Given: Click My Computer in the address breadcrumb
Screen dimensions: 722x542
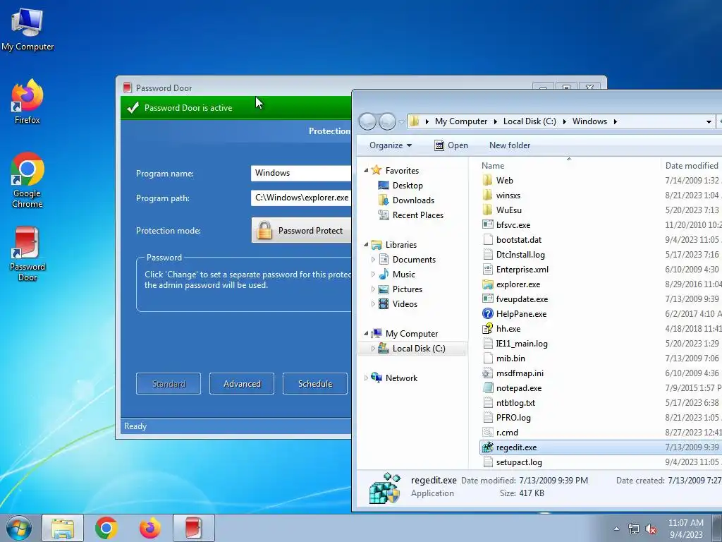Looking at the screenshot, I should pyautogui.click(x=461, y=121).
